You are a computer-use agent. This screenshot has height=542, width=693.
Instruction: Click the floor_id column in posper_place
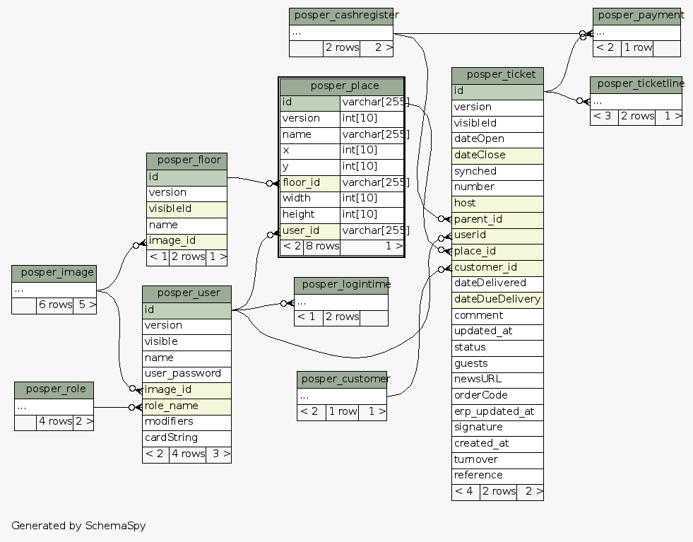[309, 182]
